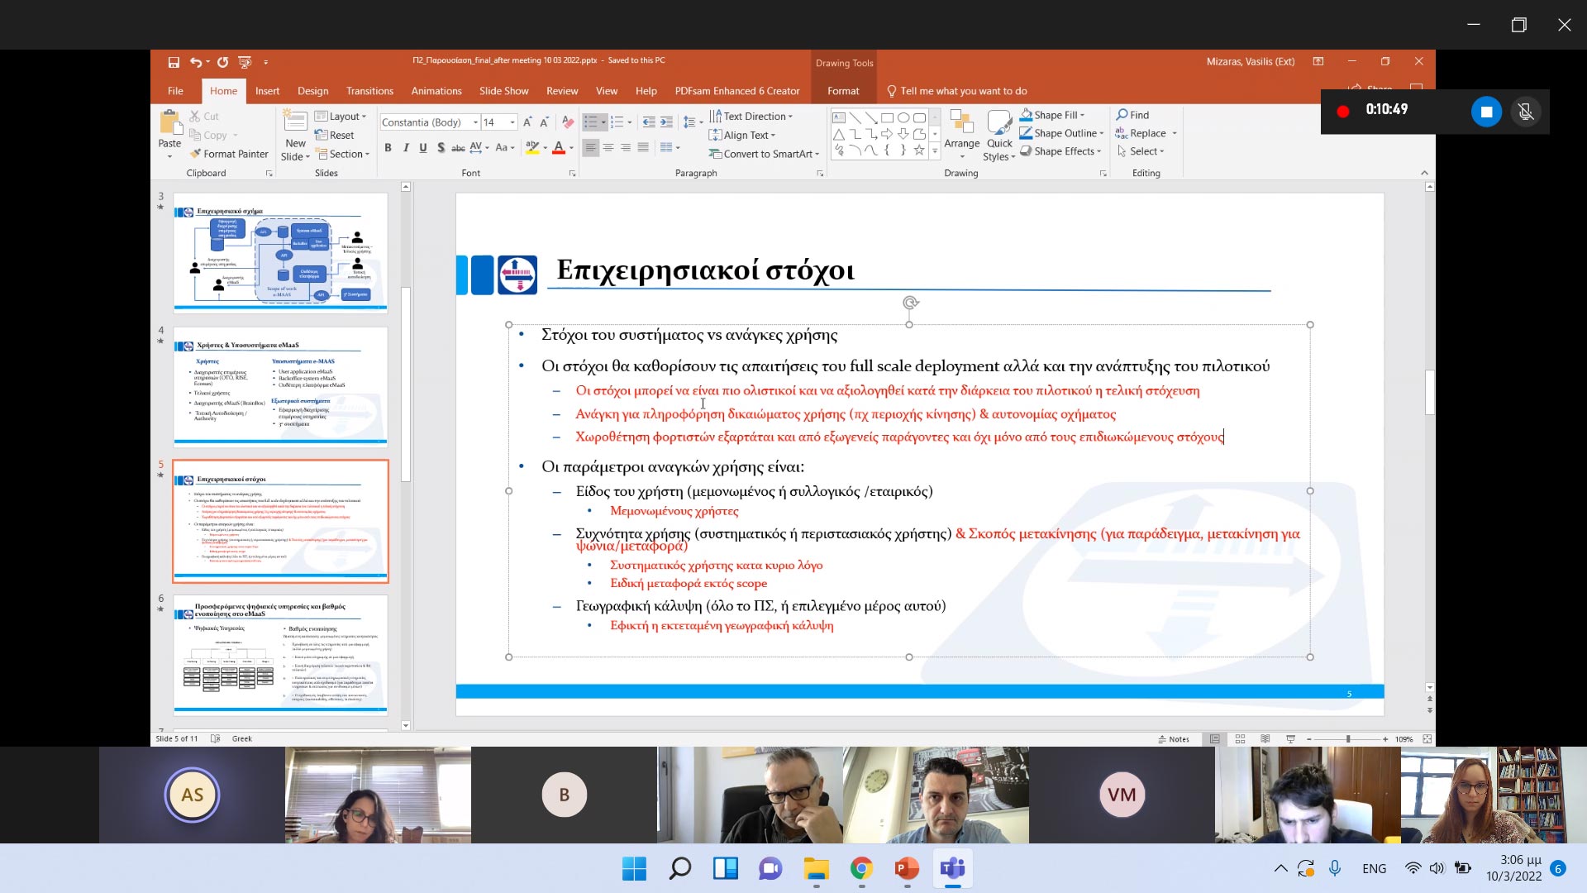Viewport: 1587px width, 893px height.
Task: Switch to Reading view in status bar
Action: (1265, 739)
